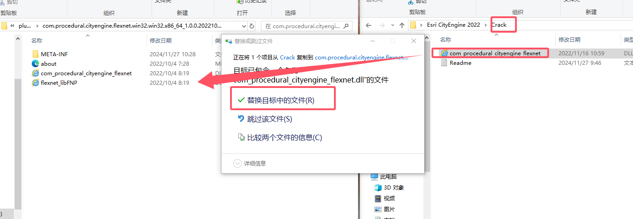Select the META-INF folder icon
Screen dimensions: 633x219
click(x=35, y=54)
